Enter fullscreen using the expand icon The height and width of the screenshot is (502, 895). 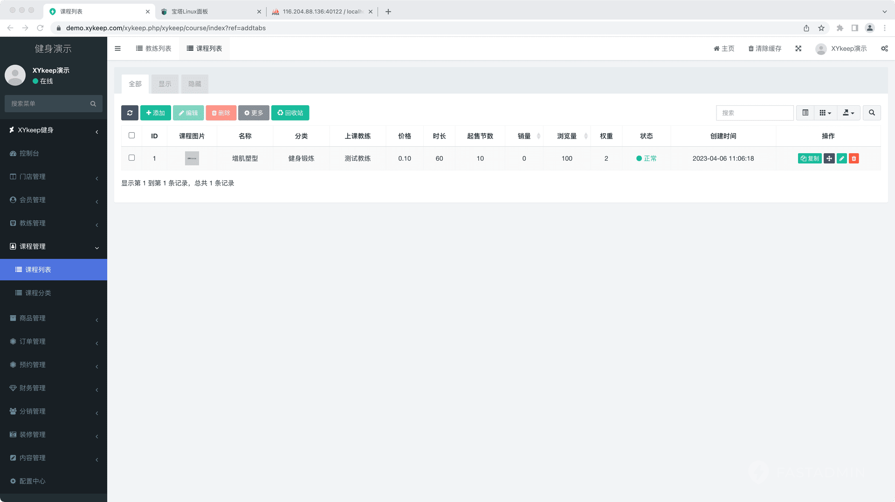tap(798, 48)
